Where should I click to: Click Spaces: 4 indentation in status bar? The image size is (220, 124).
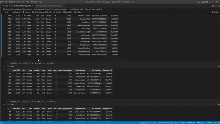[x=177, y=123]
